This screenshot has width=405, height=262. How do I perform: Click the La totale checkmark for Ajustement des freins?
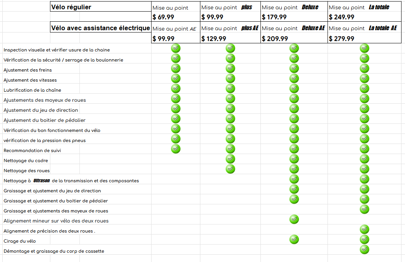364,68
